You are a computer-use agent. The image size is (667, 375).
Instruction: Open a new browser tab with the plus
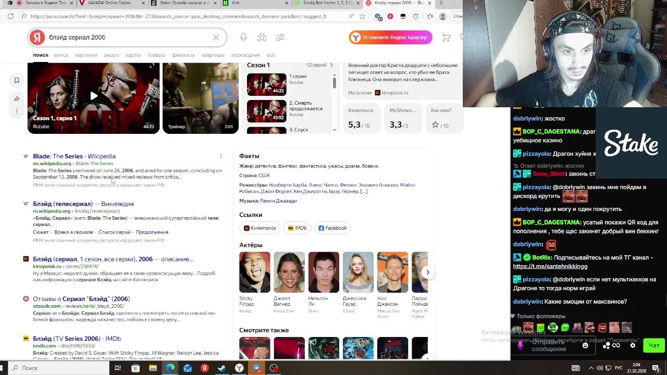pyautogui.click(x=441, y=3)
